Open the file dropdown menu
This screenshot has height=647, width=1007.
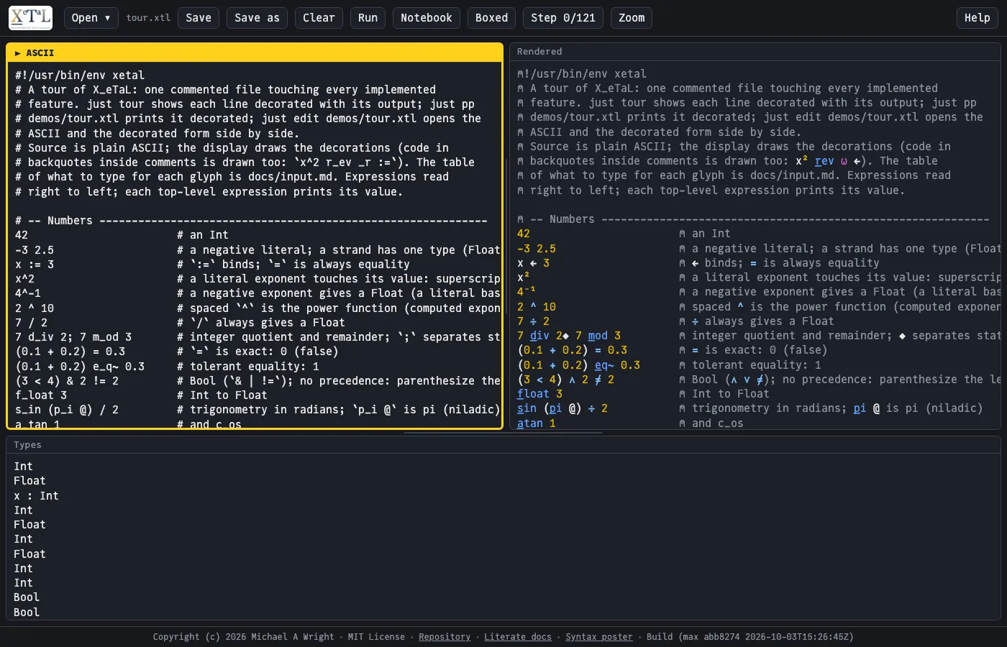91,18
